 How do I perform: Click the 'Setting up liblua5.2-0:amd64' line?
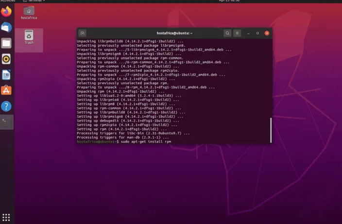pos(129,96)
